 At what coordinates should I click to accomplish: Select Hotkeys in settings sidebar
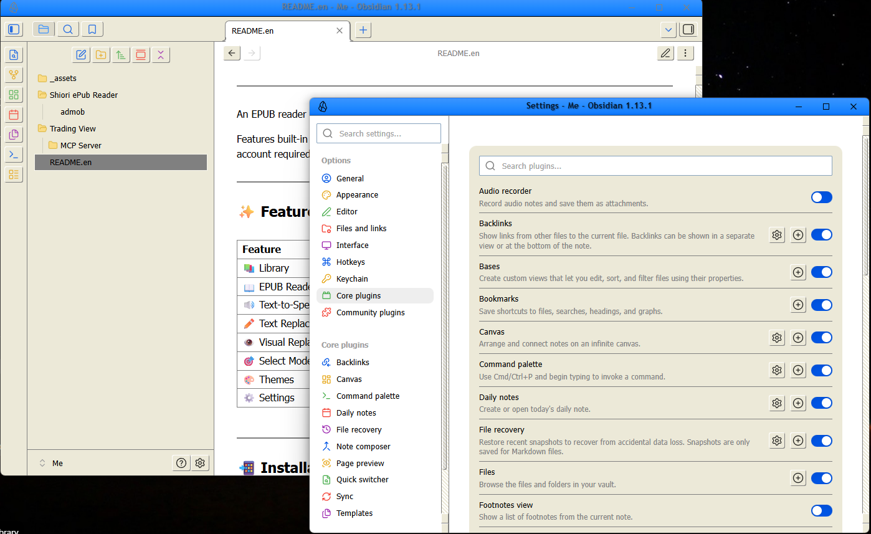pos(375,262)
